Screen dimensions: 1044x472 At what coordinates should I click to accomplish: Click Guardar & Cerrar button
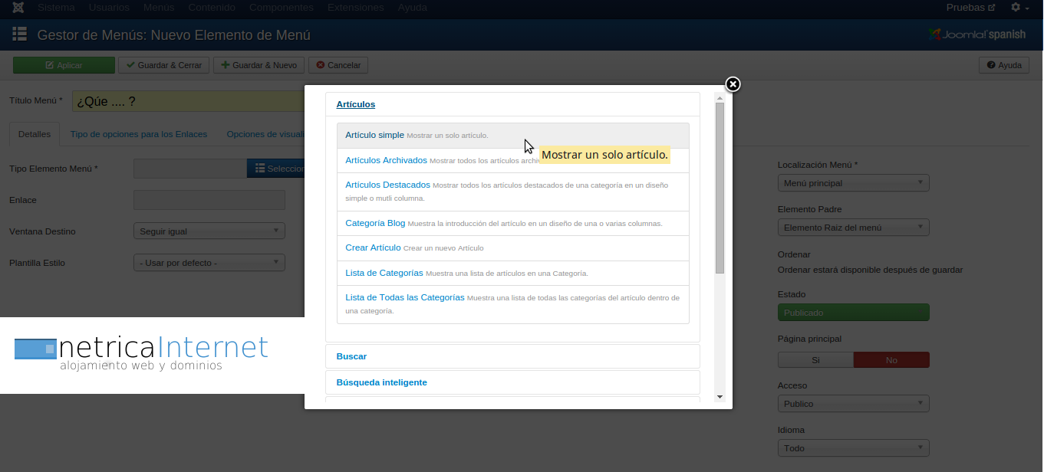pos(164,65)
